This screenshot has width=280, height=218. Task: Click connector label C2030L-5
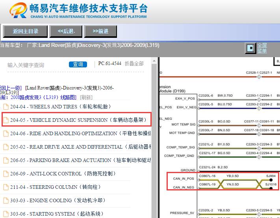pos(206,121)
